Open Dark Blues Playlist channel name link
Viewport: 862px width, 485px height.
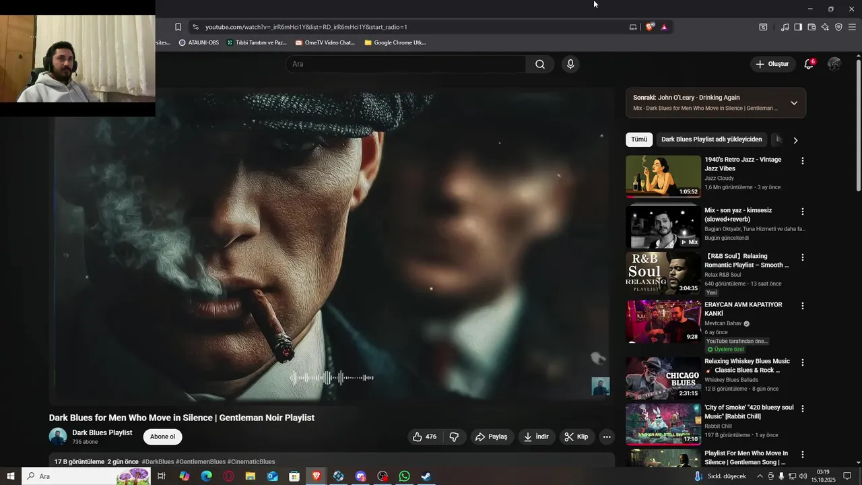[102, 432]
